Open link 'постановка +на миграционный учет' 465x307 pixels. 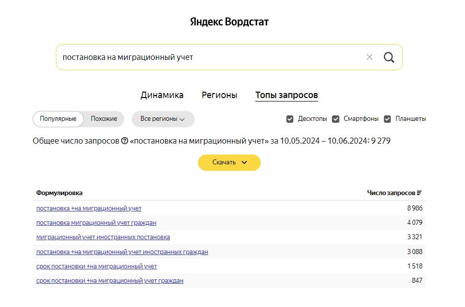pyautogui.click(x=89, y=208)
